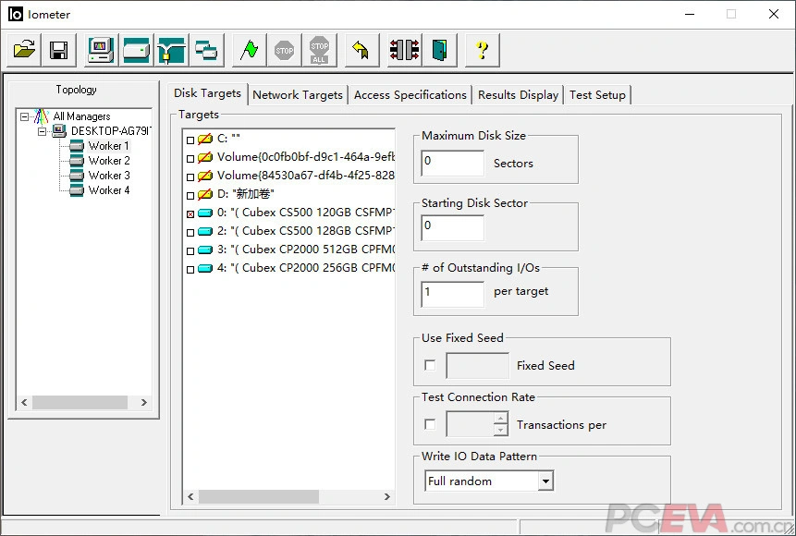Open About Iometer question mark icon
This screenshot has width=796, height=536.
pyautogui.click(x=482, y=50)
